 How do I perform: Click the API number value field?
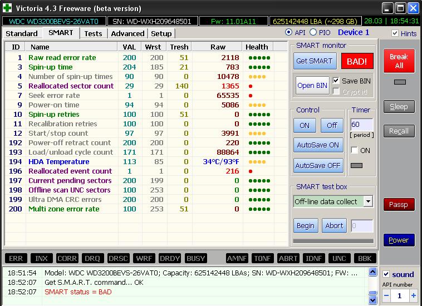(400, 296)
